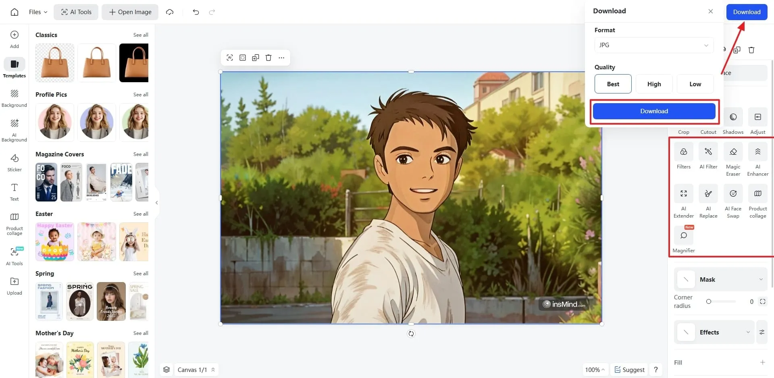774x378 pixels.
Task: Set quality to Low
Action: [695, 84]
